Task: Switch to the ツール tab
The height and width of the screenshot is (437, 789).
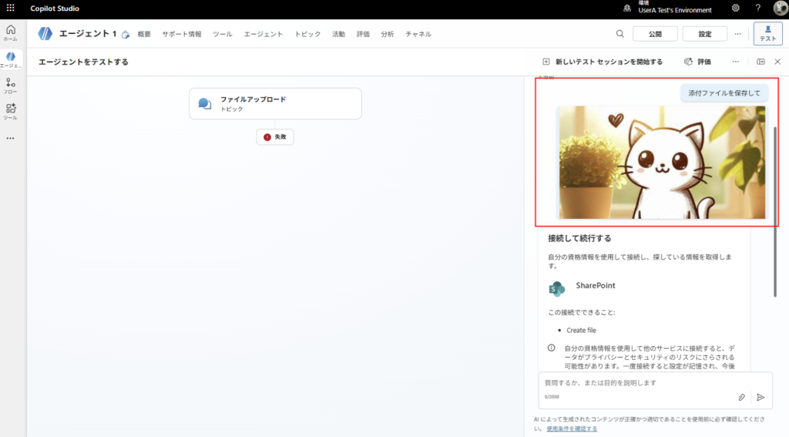Action: click(x=223, y=34)
